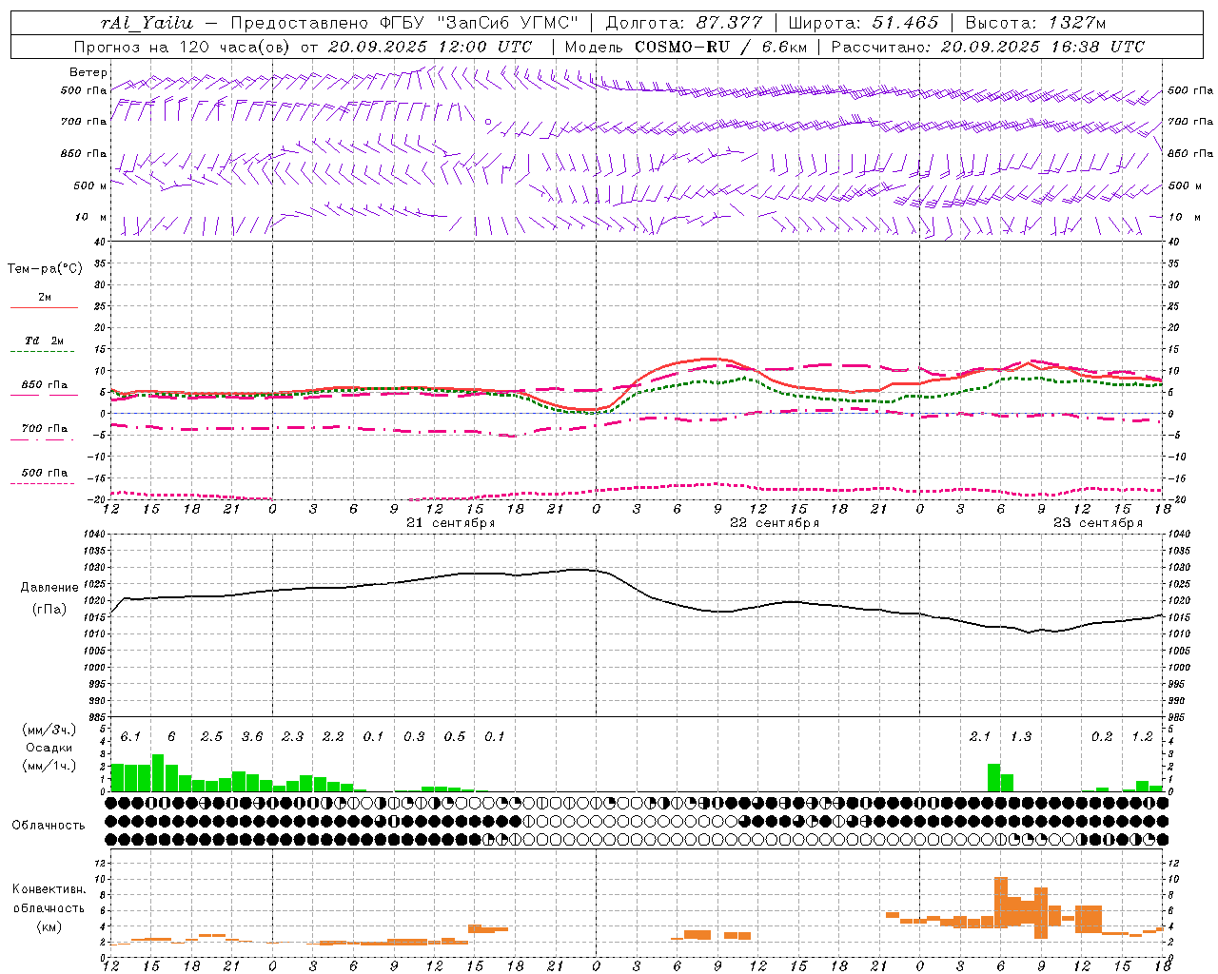Click the Осадки precipitation label
The width and height of the screenshot is (1218, 974).
(x=49, y=748)
